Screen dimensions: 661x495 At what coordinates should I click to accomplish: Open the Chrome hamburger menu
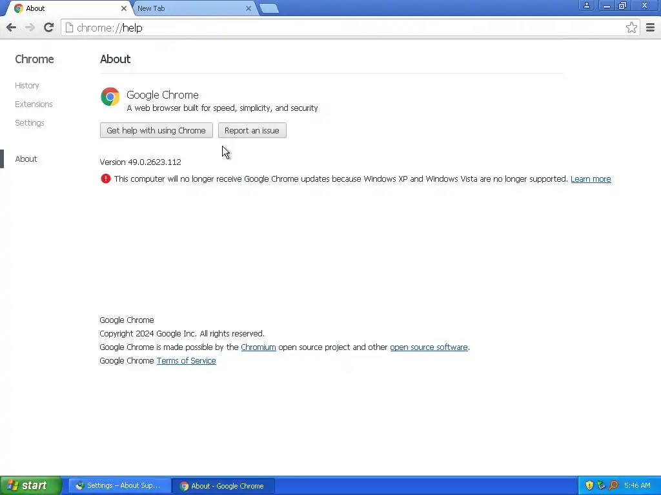coord(650,28)
